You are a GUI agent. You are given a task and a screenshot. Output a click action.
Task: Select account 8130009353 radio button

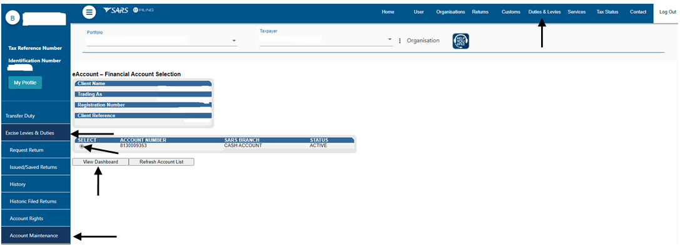tap(81, 147)
